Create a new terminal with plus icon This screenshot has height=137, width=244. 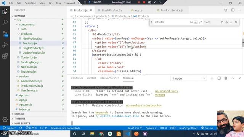(x=212, y=78)
